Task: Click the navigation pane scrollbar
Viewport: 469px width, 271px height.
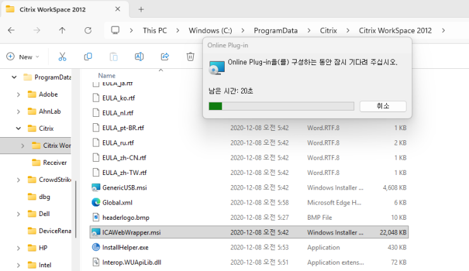Action: (76, 209)
